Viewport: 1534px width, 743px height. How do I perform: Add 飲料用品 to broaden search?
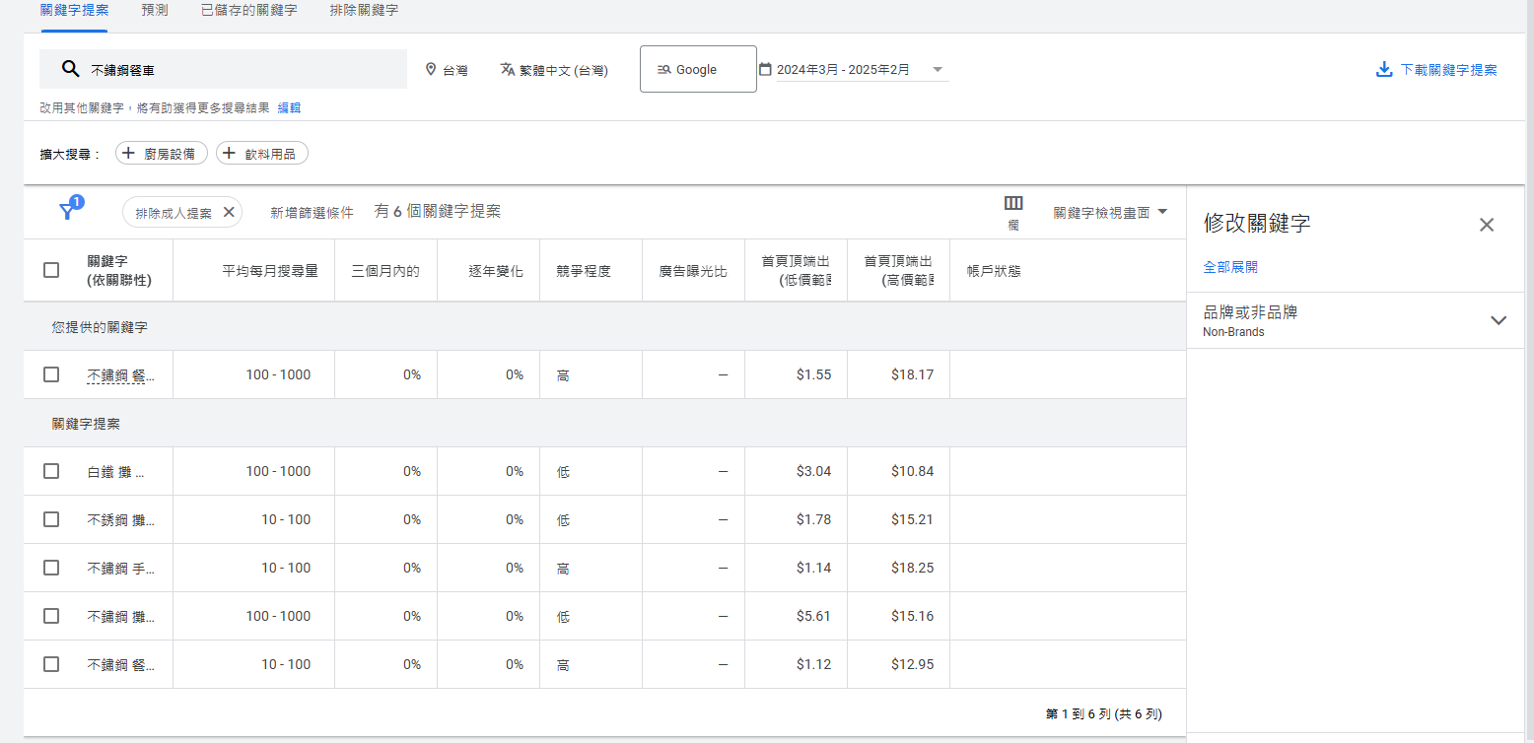[262, 153]
